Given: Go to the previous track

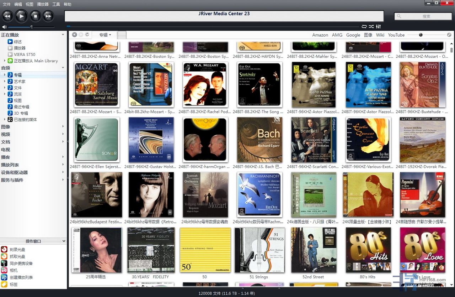Looking at the screenshot, I should [8, 16].
